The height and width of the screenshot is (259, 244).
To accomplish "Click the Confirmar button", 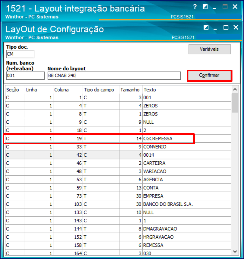I will point(209,75).
